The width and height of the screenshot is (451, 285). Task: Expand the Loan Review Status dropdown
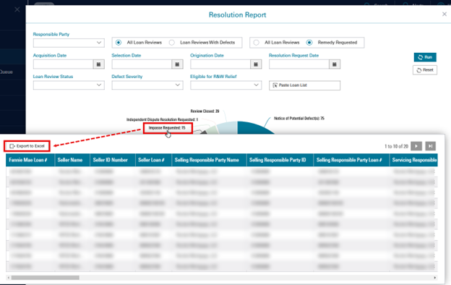(x=69, y=85)
